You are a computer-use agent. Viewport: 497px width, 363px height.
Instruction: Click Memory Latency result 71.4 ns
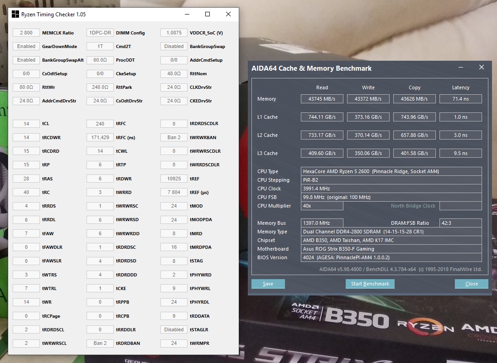click(461, 99)
